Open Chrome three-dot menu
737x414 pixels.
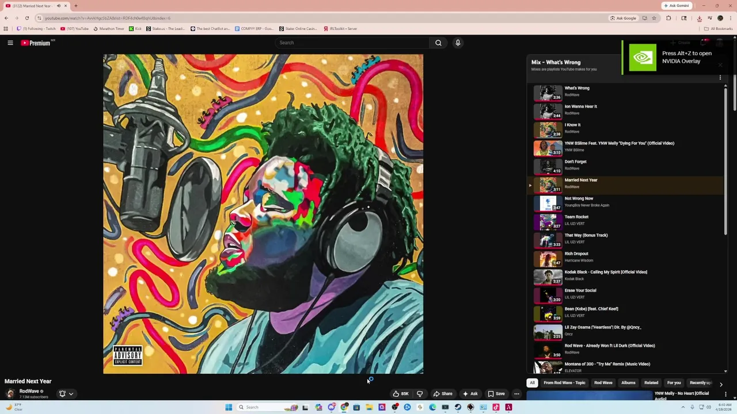(730, 18)
